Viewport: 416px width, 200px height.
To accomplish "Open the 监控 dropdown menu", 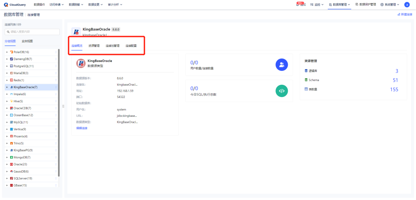I will tap(317, 5).
